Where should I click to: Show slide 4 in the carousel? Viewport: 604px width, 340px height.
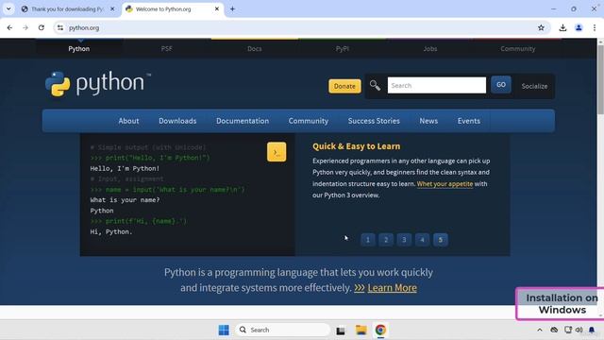(422, 240)
